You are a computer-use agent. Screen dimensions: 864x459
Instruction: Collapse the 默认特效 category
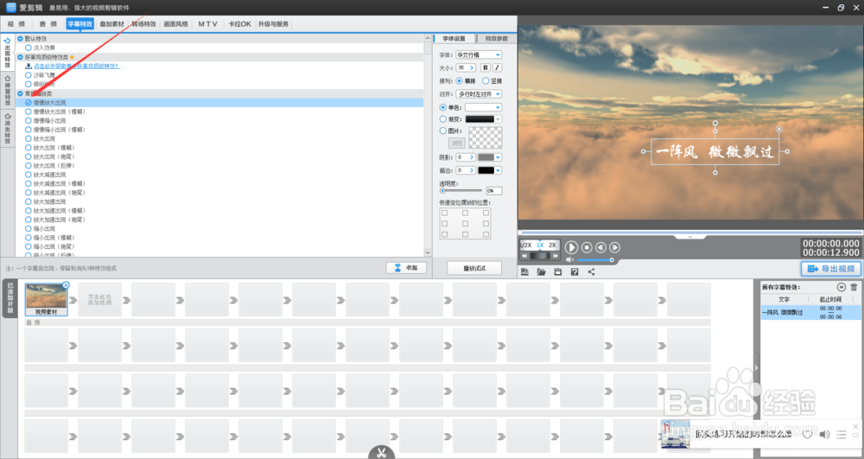[21, 39]
